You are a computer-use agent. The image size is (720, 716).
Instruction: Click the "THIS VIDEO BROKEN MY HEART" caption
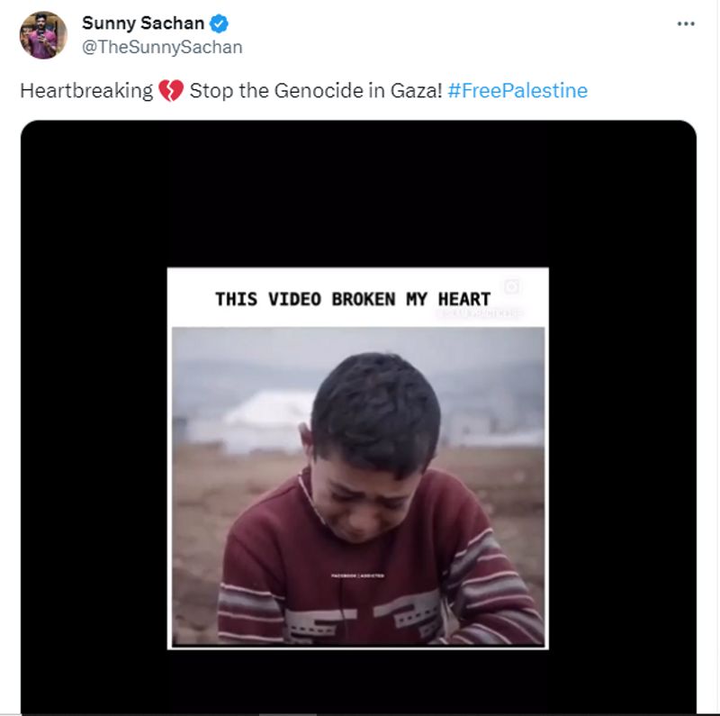(353, 299)
